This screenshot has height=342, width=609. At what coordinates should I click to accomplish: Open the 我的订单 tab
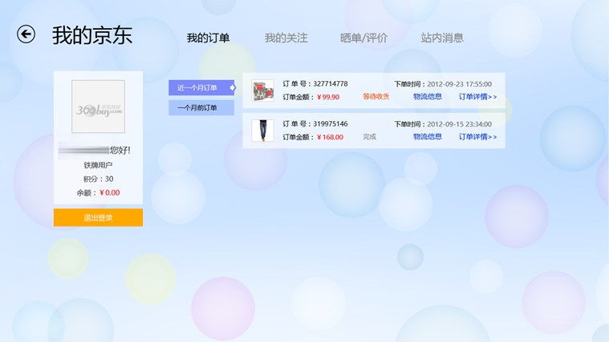pyautogui.click(x=208, y=38)
